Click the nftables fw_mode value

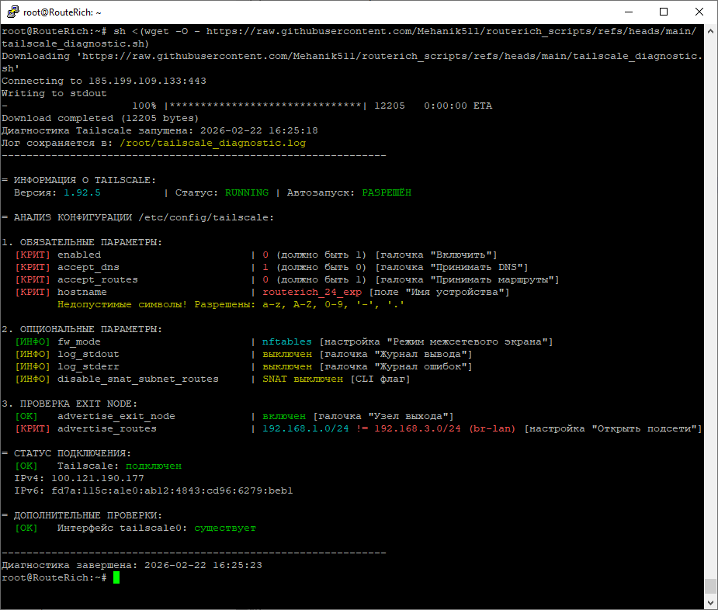click(x=287, y=341)
